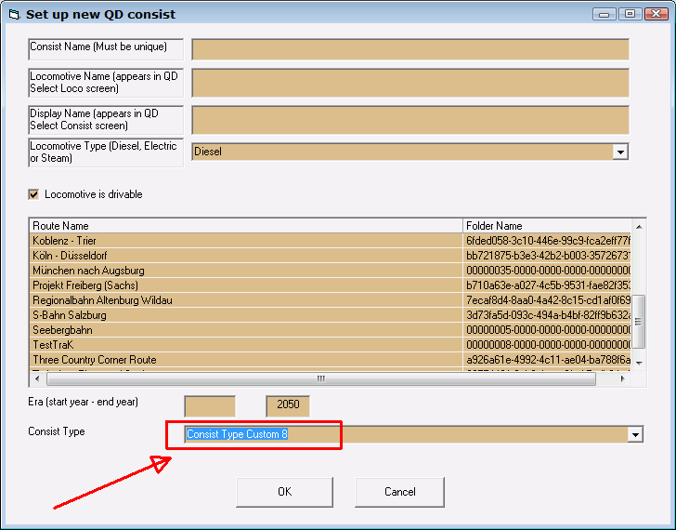The height and width of the screenshot is (530, 676).
Task: Select the Seebergbahn route row
Action: click(x=246, y=330)
